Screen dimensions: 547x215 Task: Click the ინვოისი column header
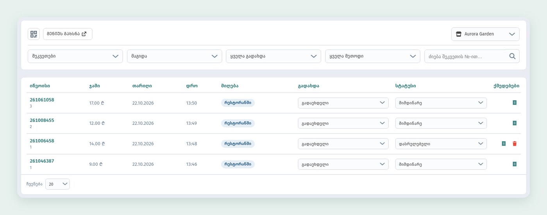(40, 86)
